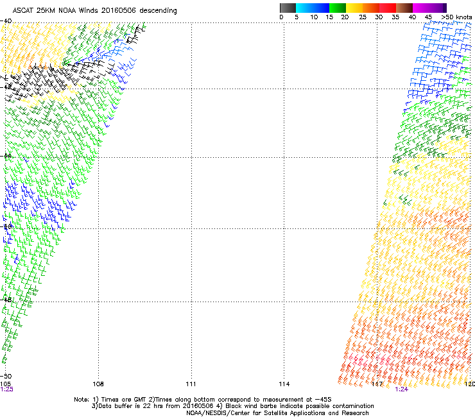
Task: Click the longitude label '117'
Action: coord(377,384)
